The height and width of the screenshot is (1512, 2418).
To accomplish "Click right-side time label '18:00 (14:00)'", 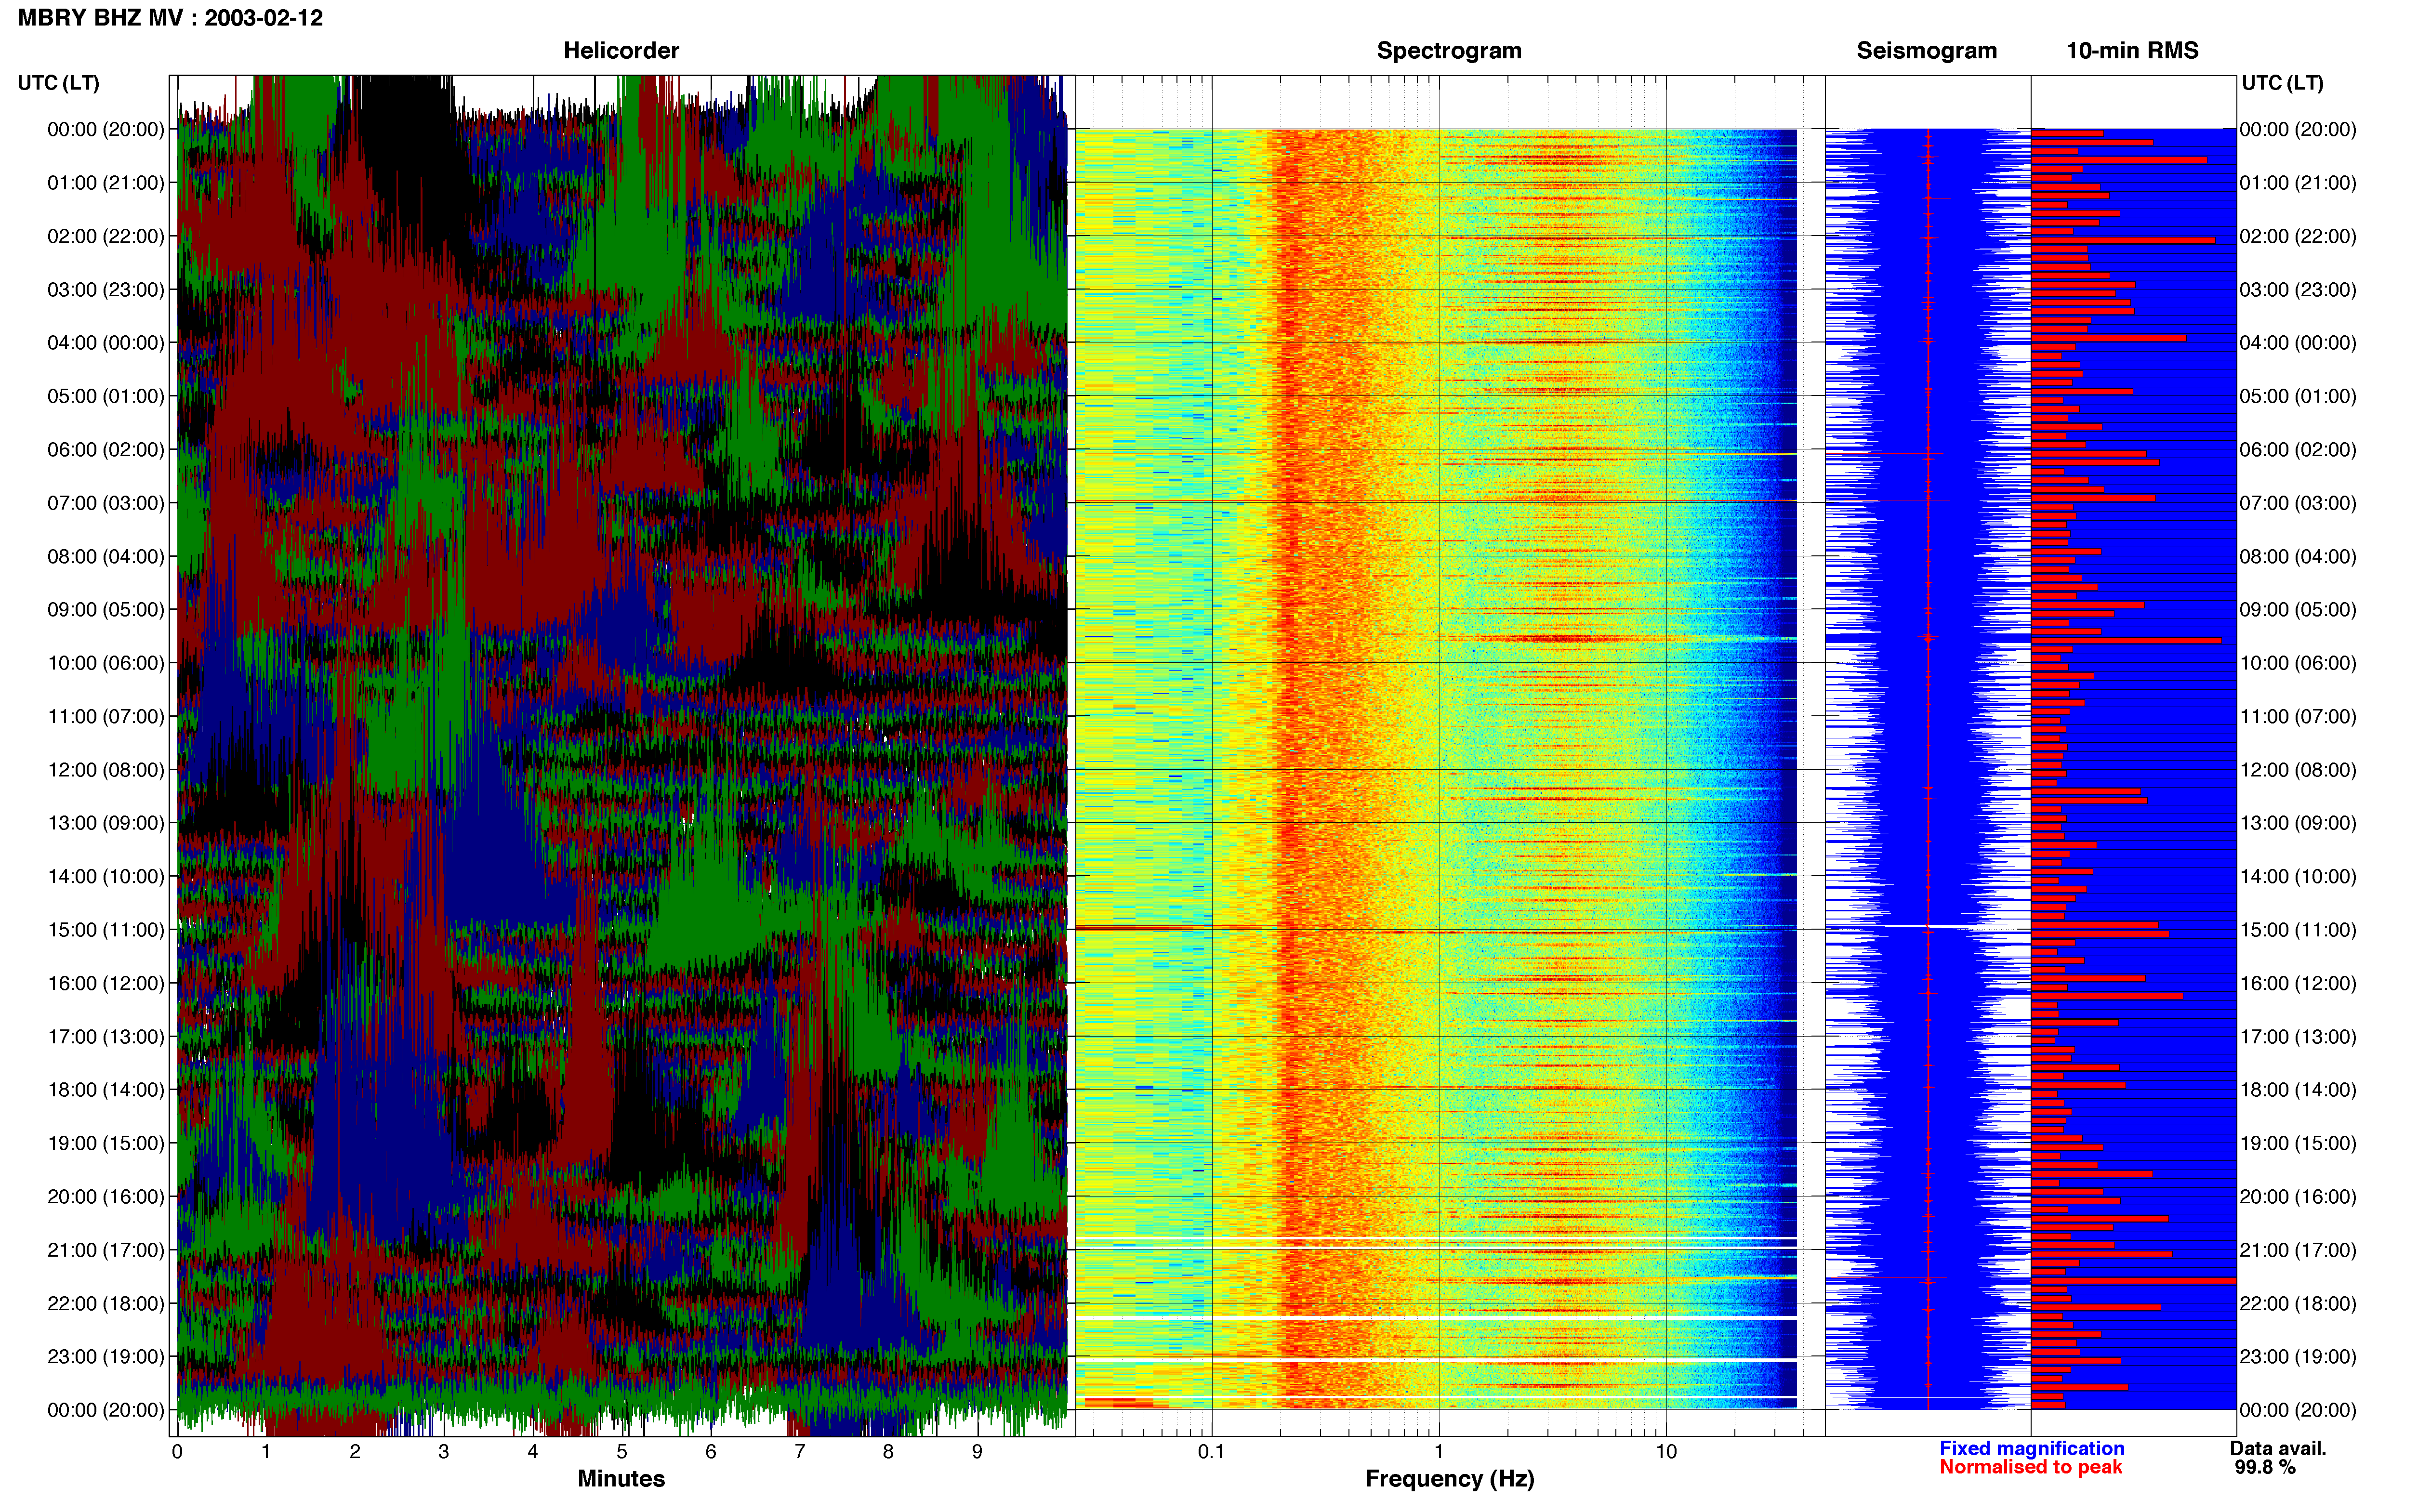I will pos(2298,1090).
